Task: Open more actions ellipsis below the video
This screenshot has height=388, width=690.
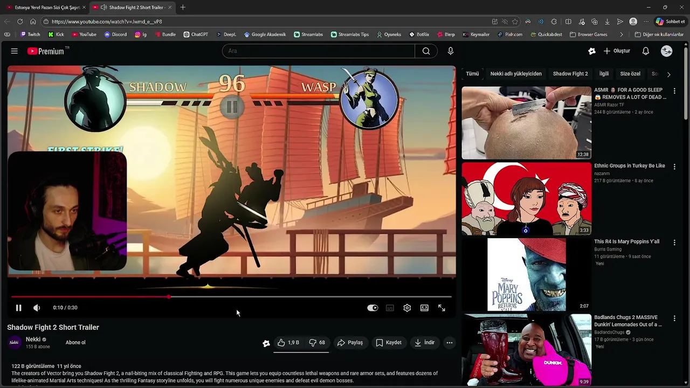Action: (x=450, y=343)
